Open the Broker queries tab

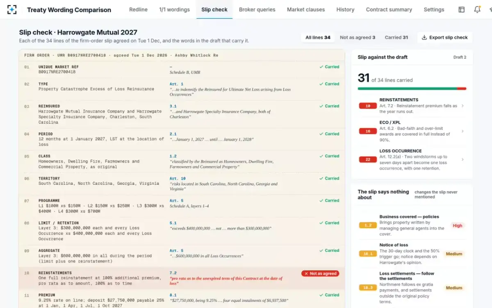(x=257, y=9)
